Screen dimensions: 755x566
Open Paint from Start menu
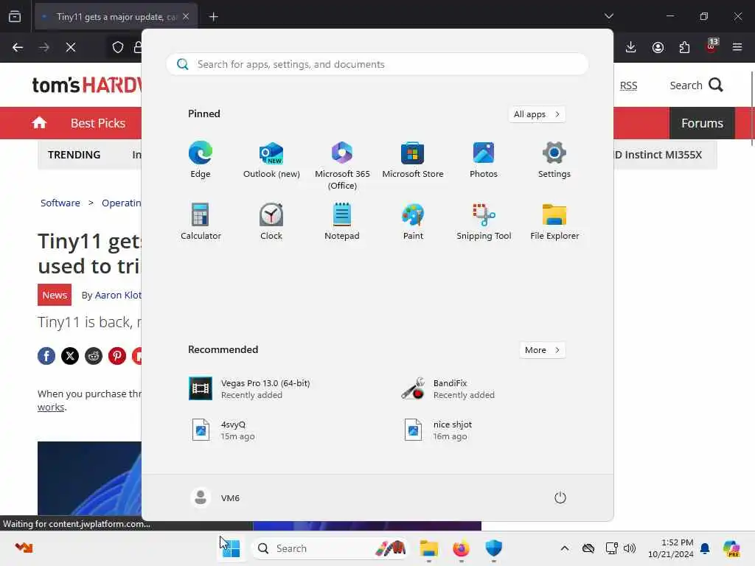click(x=413, y=221)
